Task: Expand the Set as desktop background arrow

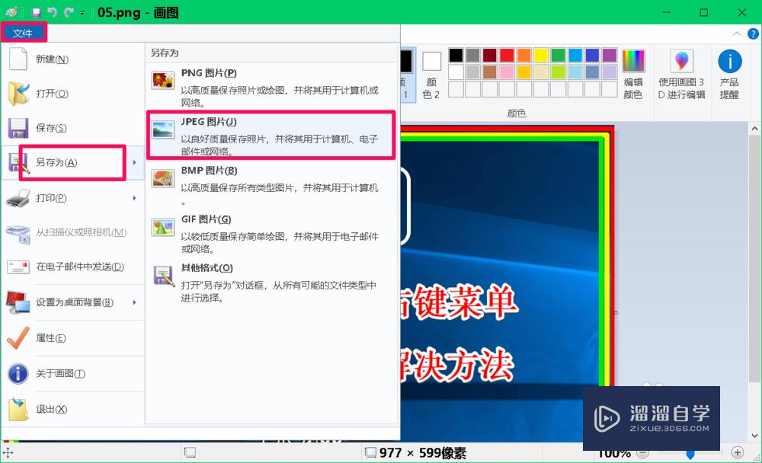Action: 135,302
